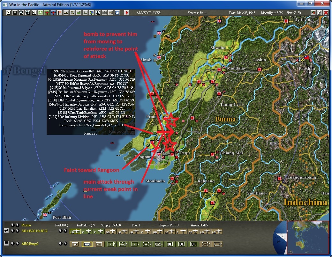Select the Japanese base at Shwebo
332x257 pixels.
pos(226,57)
